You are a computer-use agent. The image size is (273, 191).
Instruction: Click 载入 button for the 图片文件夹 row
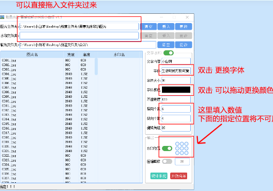[x=166, y=27]
